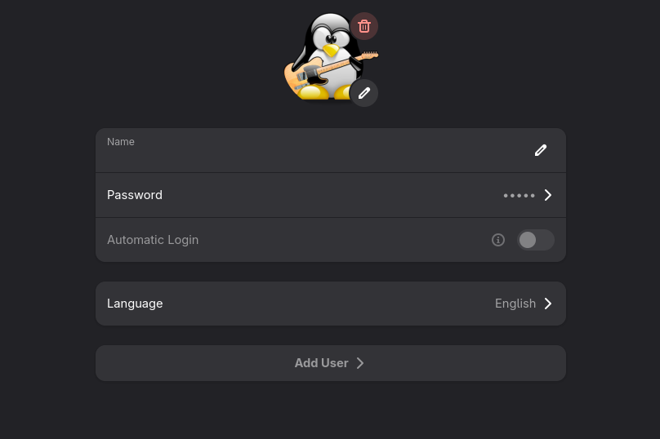Image resolution: width=660 pixels, height=439 pixels.
Task: Open the Language row label
Action: [135, 304]
